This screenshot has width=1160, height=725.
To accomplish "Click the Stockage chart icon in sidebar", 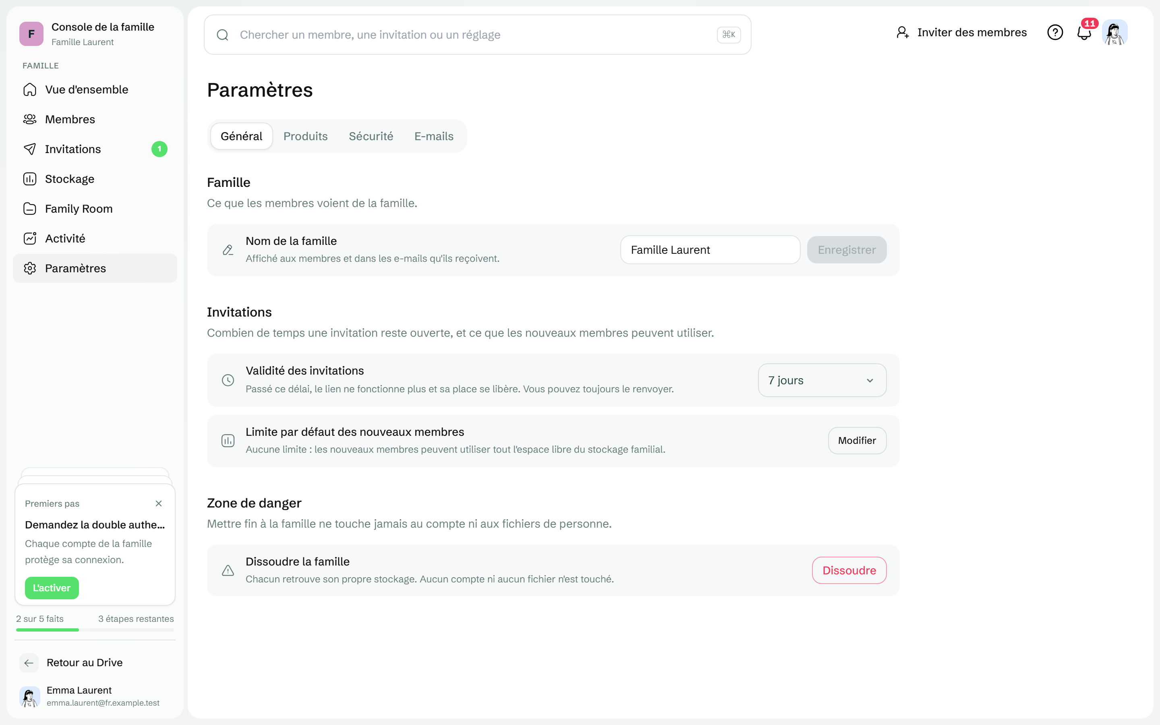I will tap(30, 179).
